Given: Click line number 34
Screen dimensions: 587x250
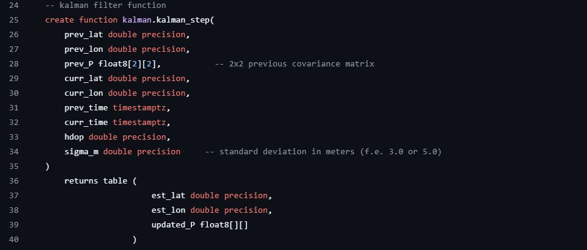Looking at the screenshot, I should coord(14,151).
